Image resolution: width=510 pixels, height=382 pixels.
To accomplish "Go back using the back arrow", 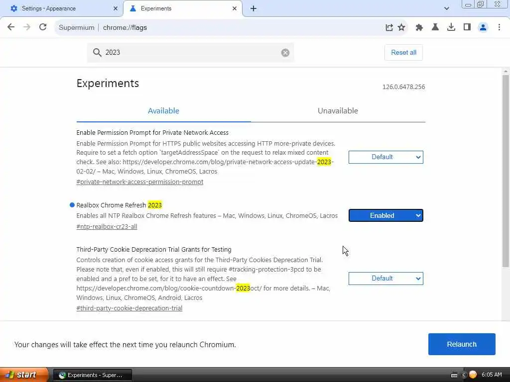I will [11, 27].
